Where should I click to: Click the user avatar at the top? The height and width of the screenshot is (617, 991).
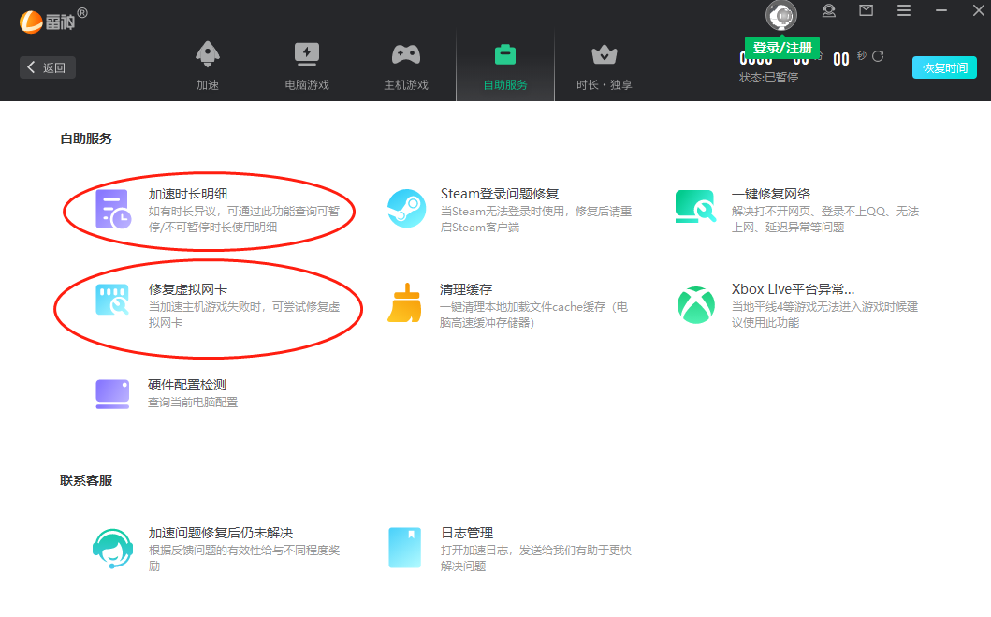pos(781,15)
